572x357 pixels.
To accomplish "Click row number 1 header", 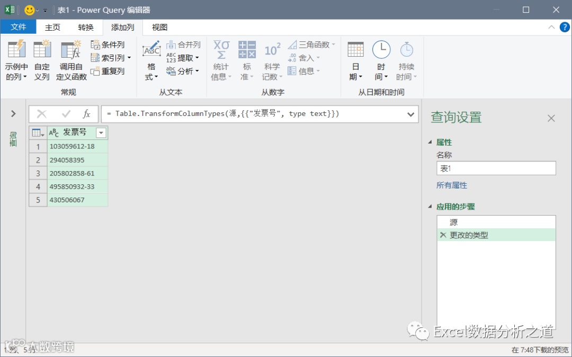I will [38, 147].
